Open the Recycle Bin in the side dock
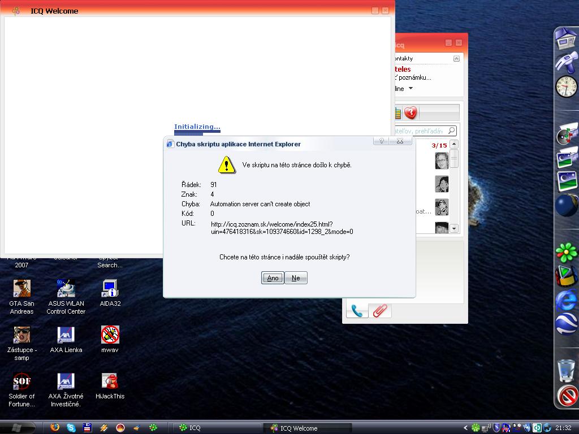The width and height of the screenshot is (579, 434). [x=565, y=370]
